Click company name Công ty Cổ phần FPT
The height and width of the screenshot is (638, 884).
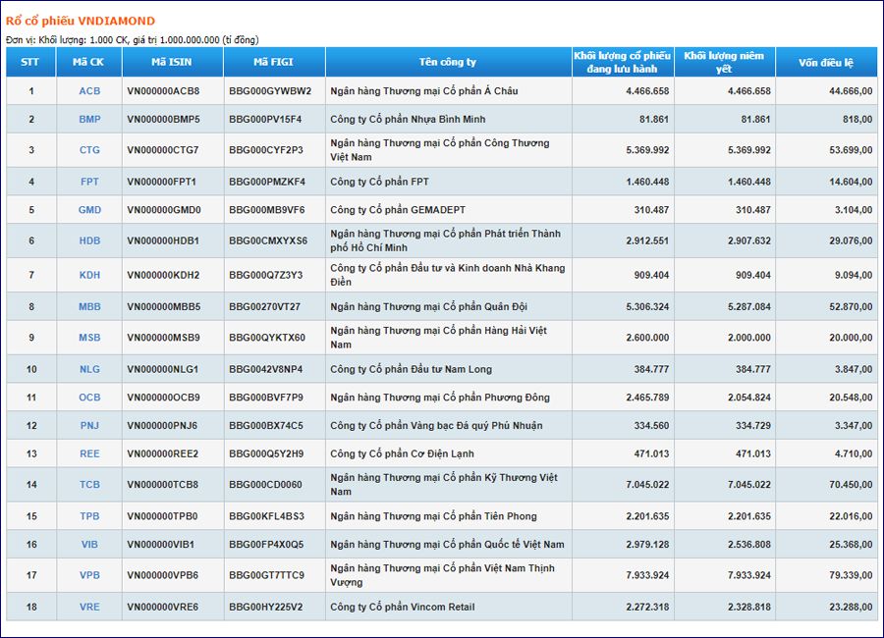point(379,182)
